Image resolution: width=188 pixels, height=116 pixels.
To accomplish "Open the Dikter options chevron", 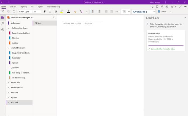I will [170, 12].
